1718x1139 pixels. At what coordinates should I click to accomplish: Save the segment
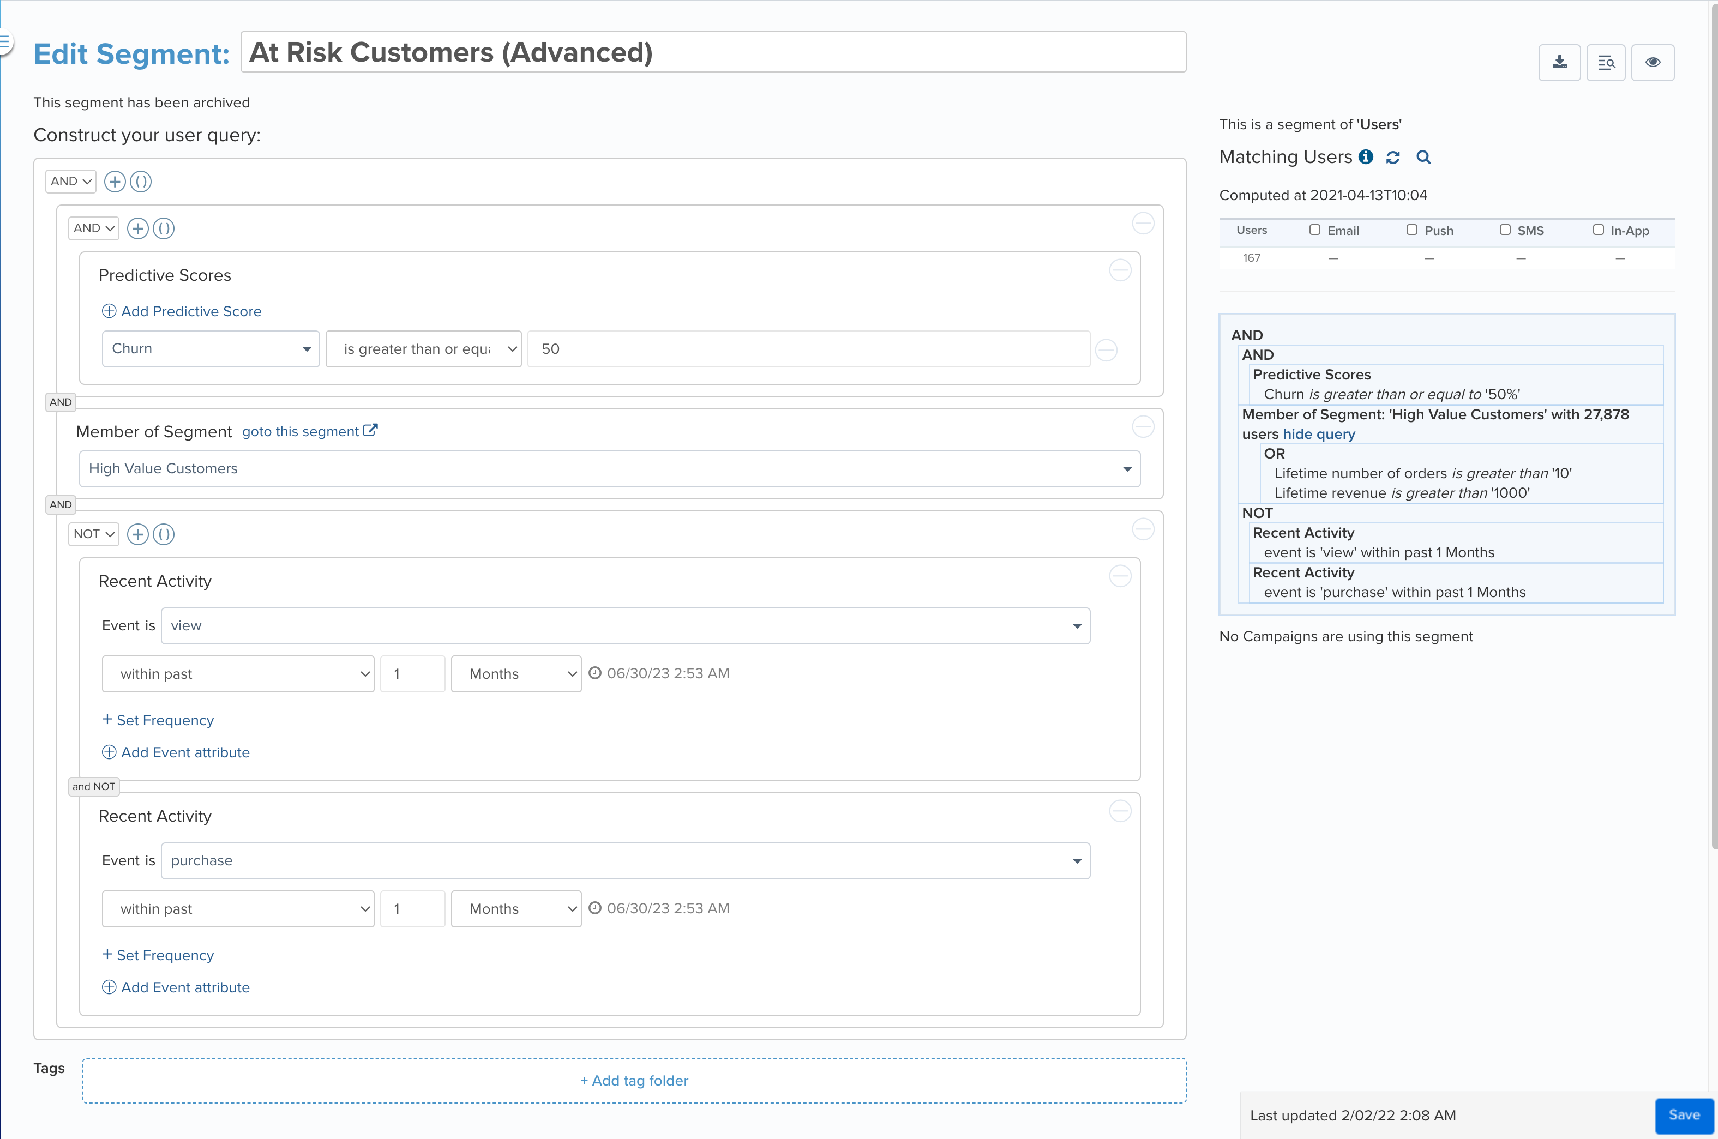pyautogui.click(x=1684, y=1115)
